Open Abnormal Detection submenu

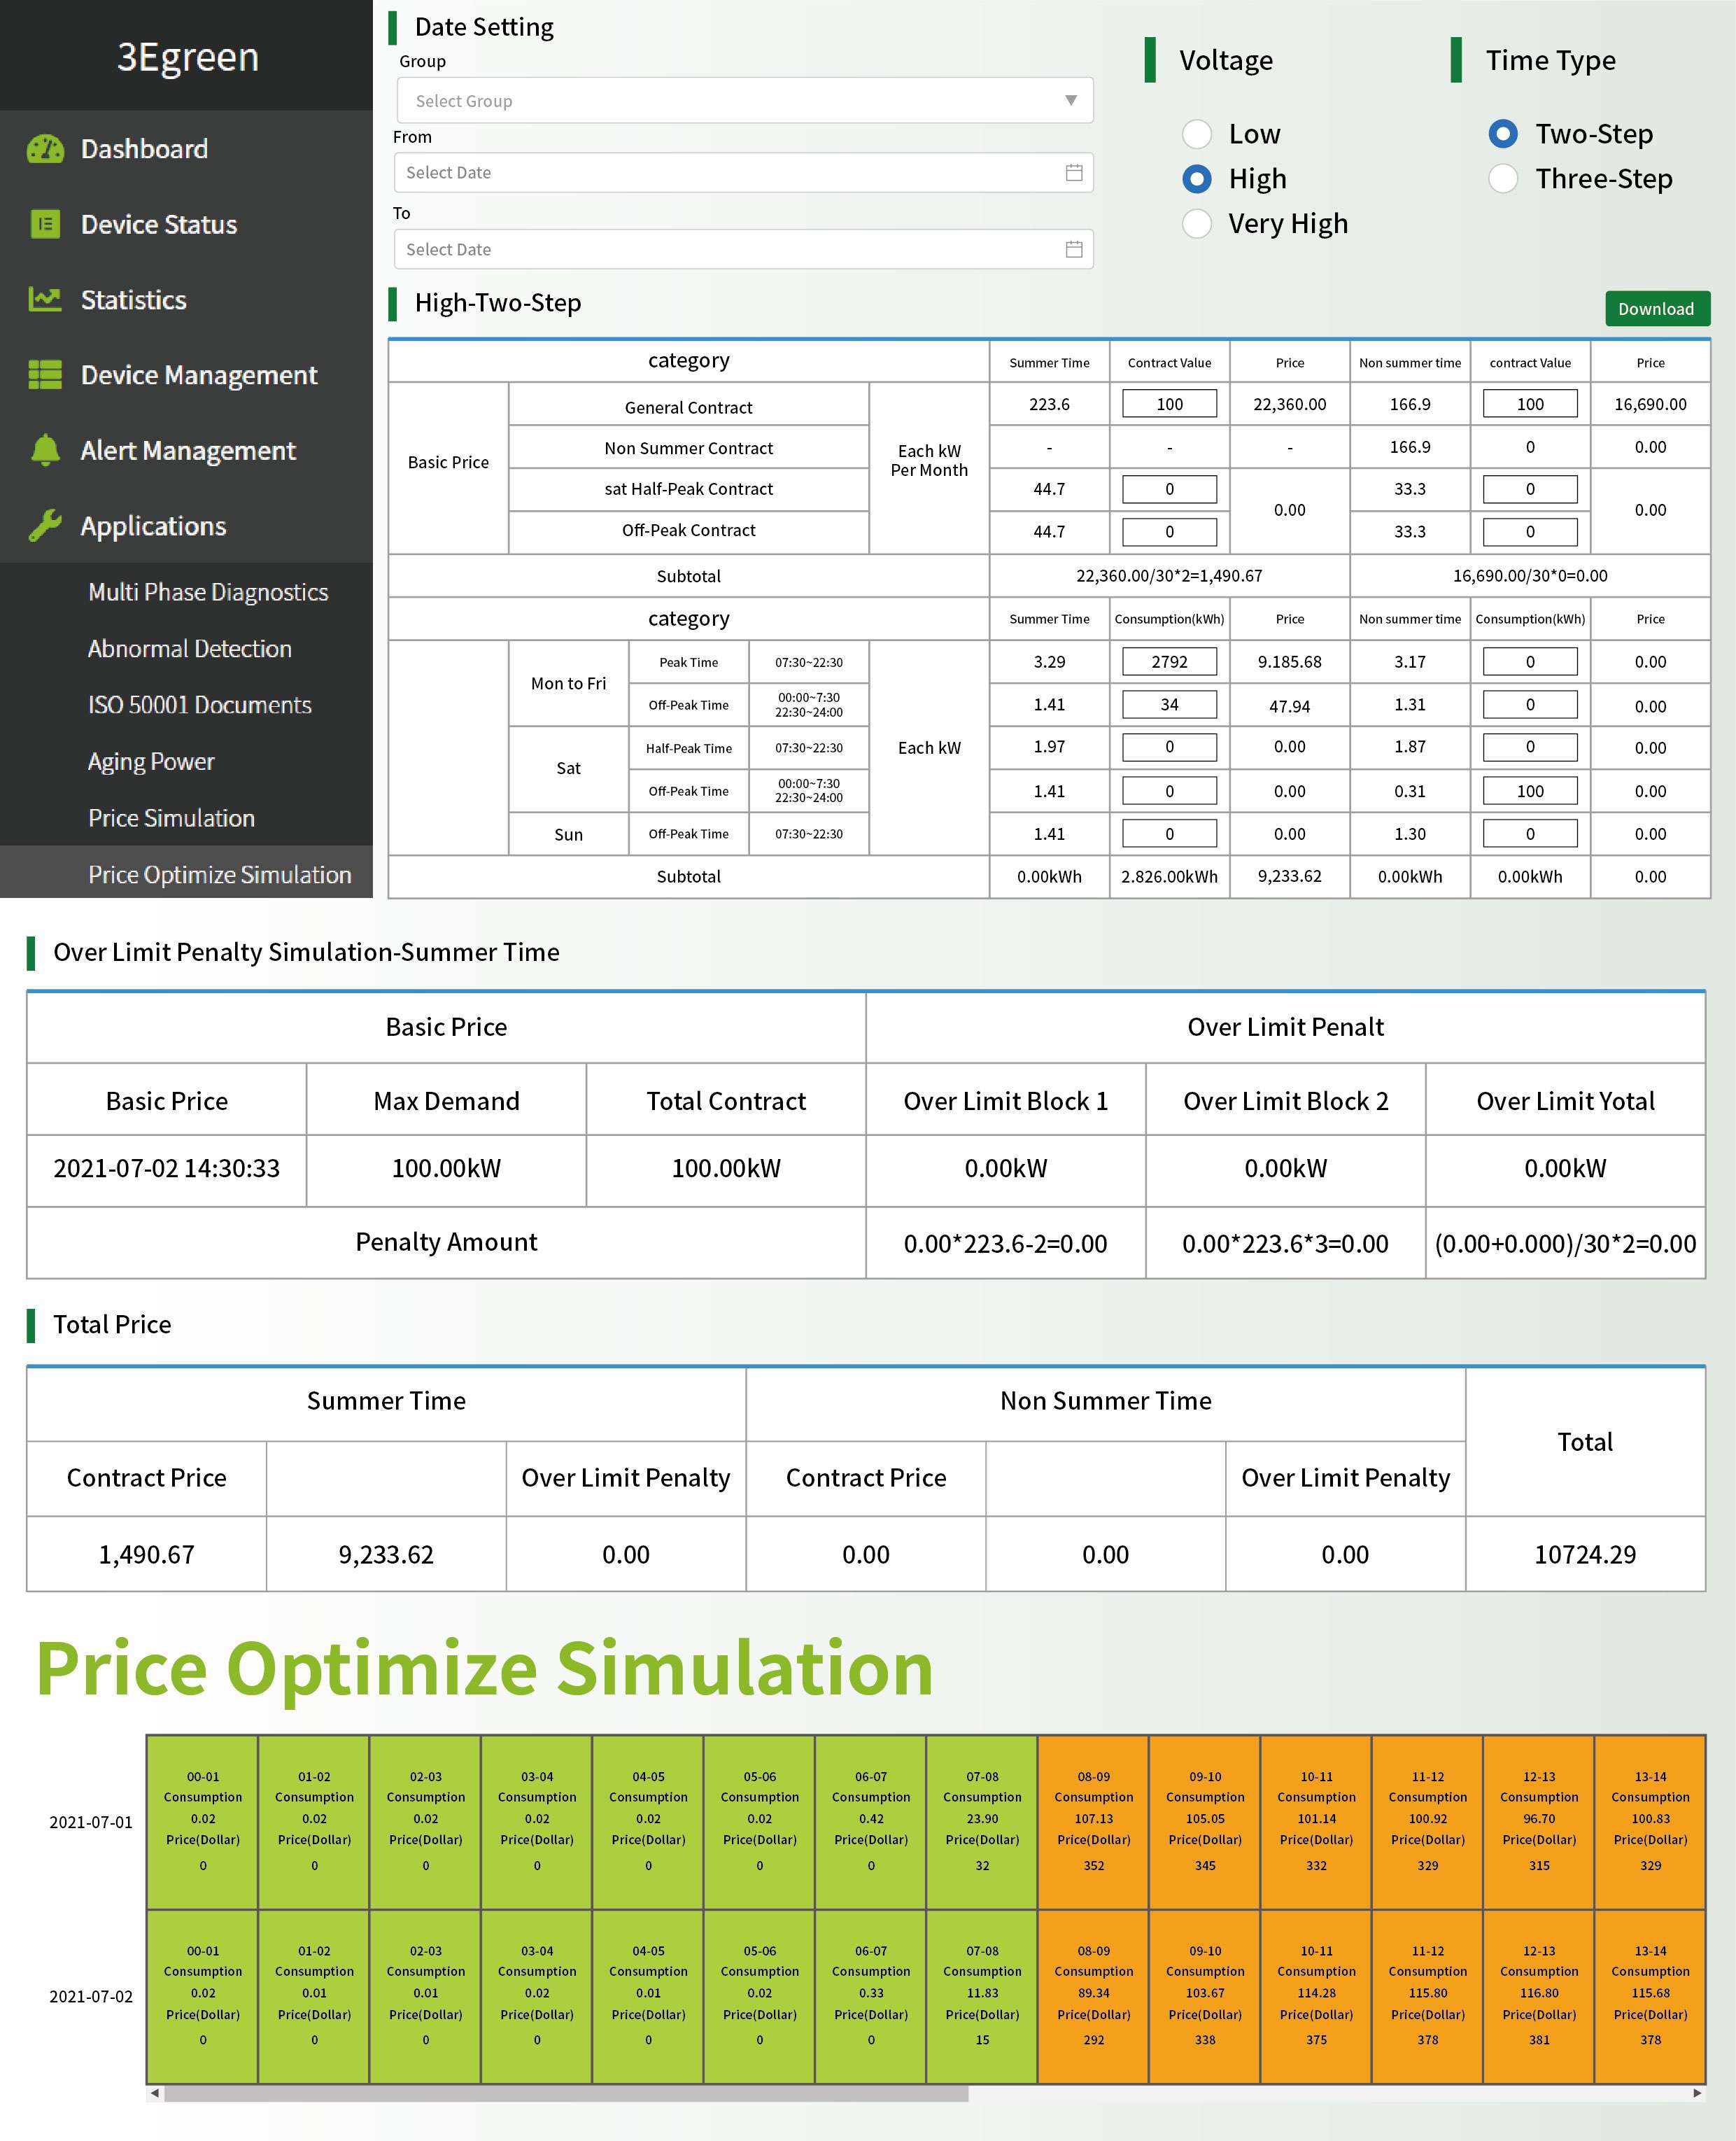190,649
